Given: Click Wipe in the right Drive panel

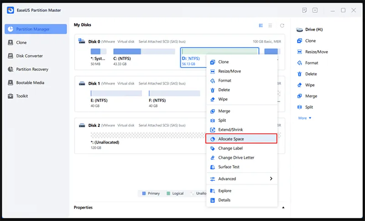Looking at the screenshot, I should pyautogui.click(x=306, y=85).
